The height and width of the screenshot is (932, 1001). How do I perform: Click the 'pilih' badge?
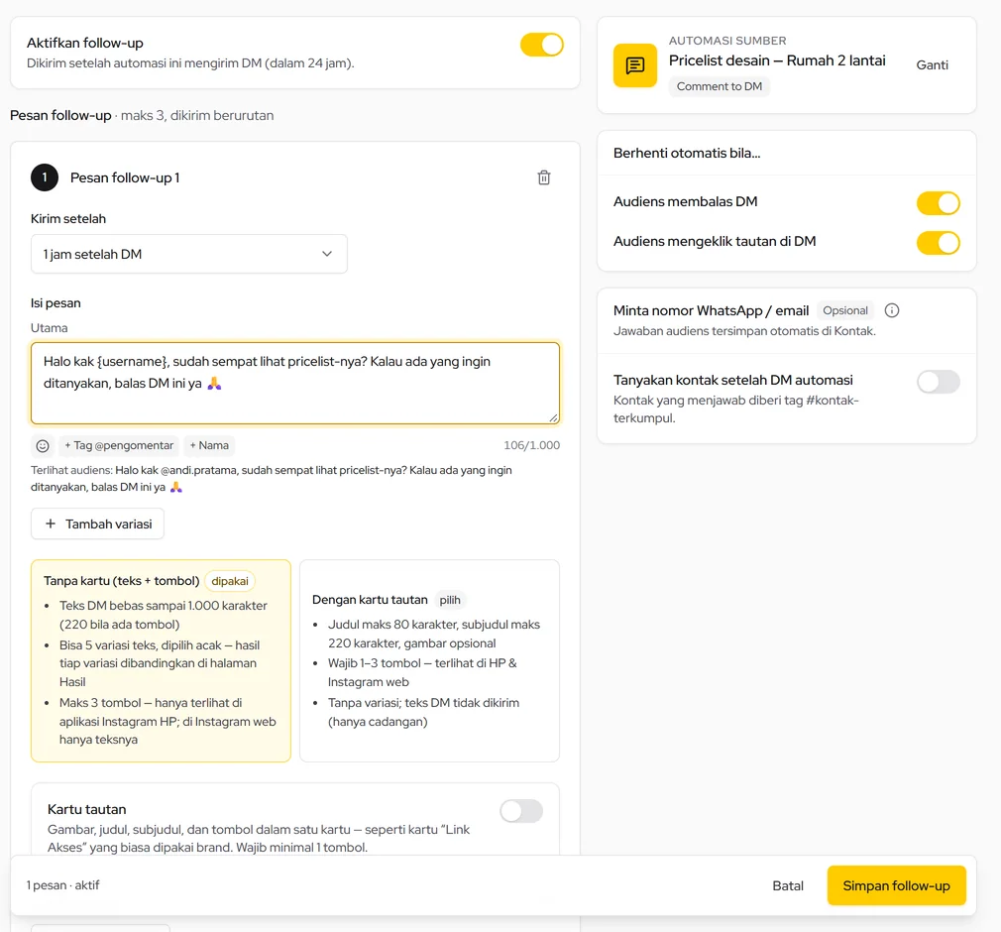click(450, 601)
